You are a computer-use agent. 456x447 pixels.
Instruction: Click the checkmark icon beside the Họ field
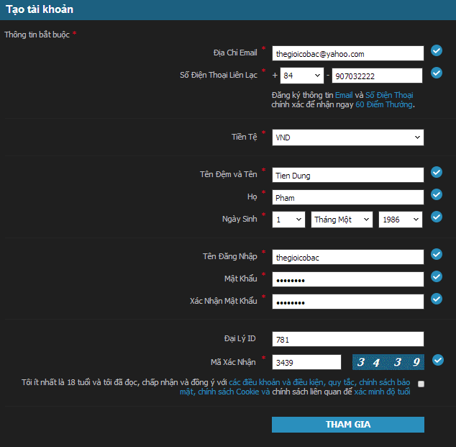pyautogui.click(x=437, y=194)
